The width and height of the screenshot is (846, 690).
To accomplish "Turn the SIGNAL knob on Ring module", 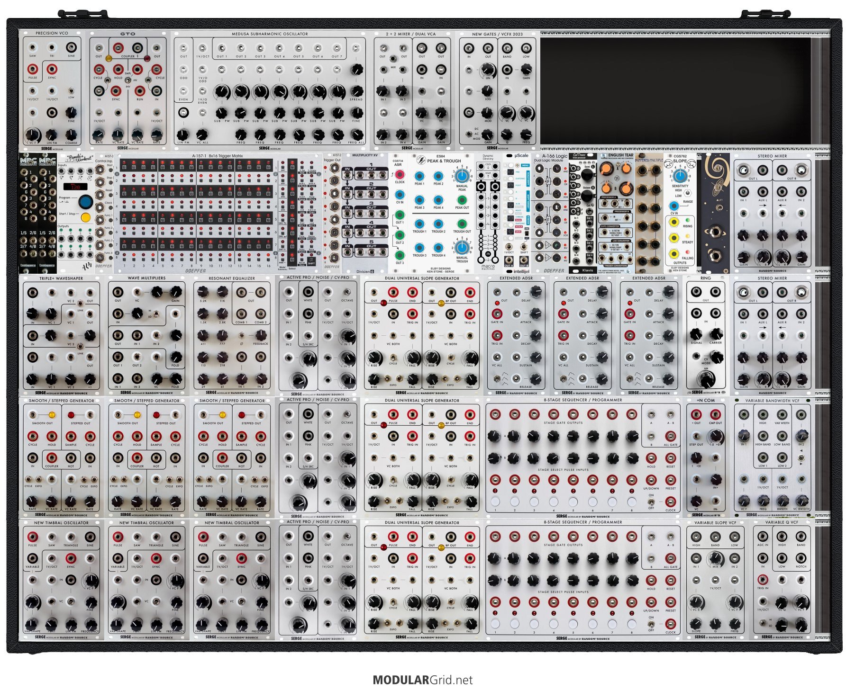I will (x=696, y=334).
